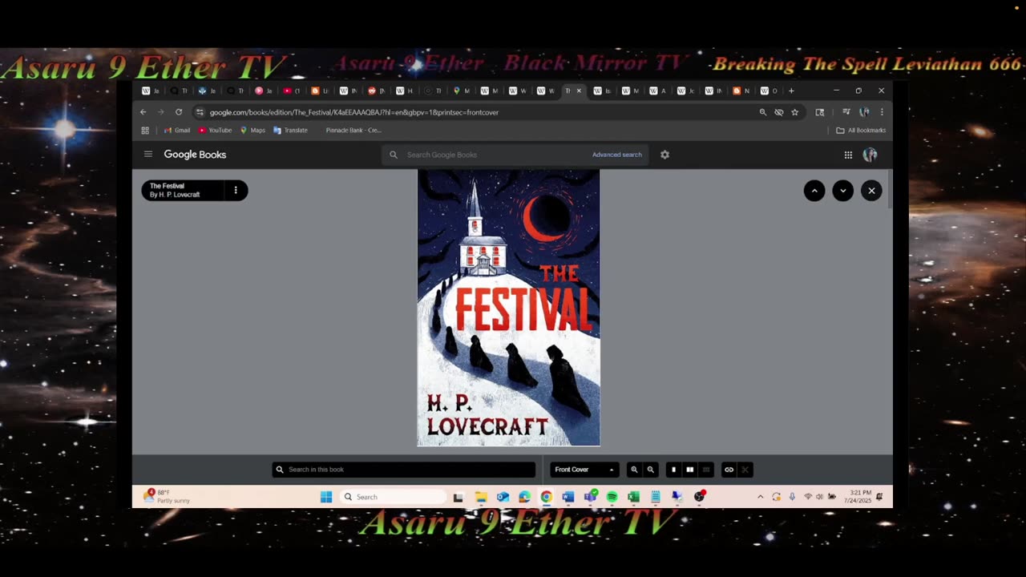This screenshot has height=577, width=1026.
Task: Open Maps bookmark
Action: pos(252,131)
